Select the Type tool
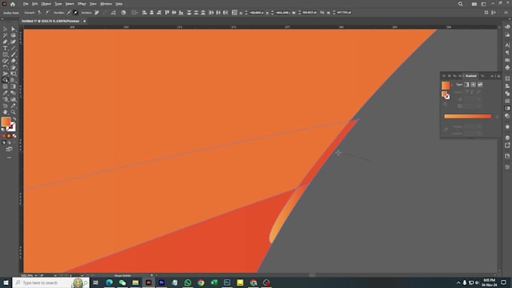 [x=5, y=48]
